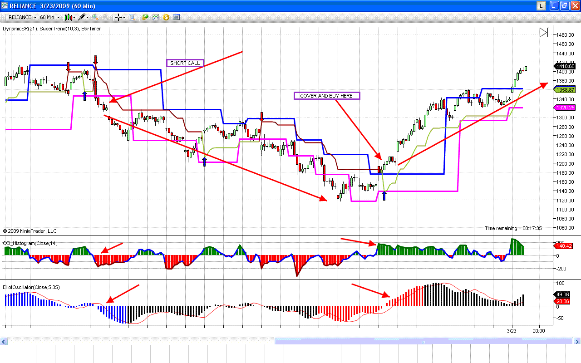Select the drawing tools pen icon
The image size is (581, 363).
(82, 17)
